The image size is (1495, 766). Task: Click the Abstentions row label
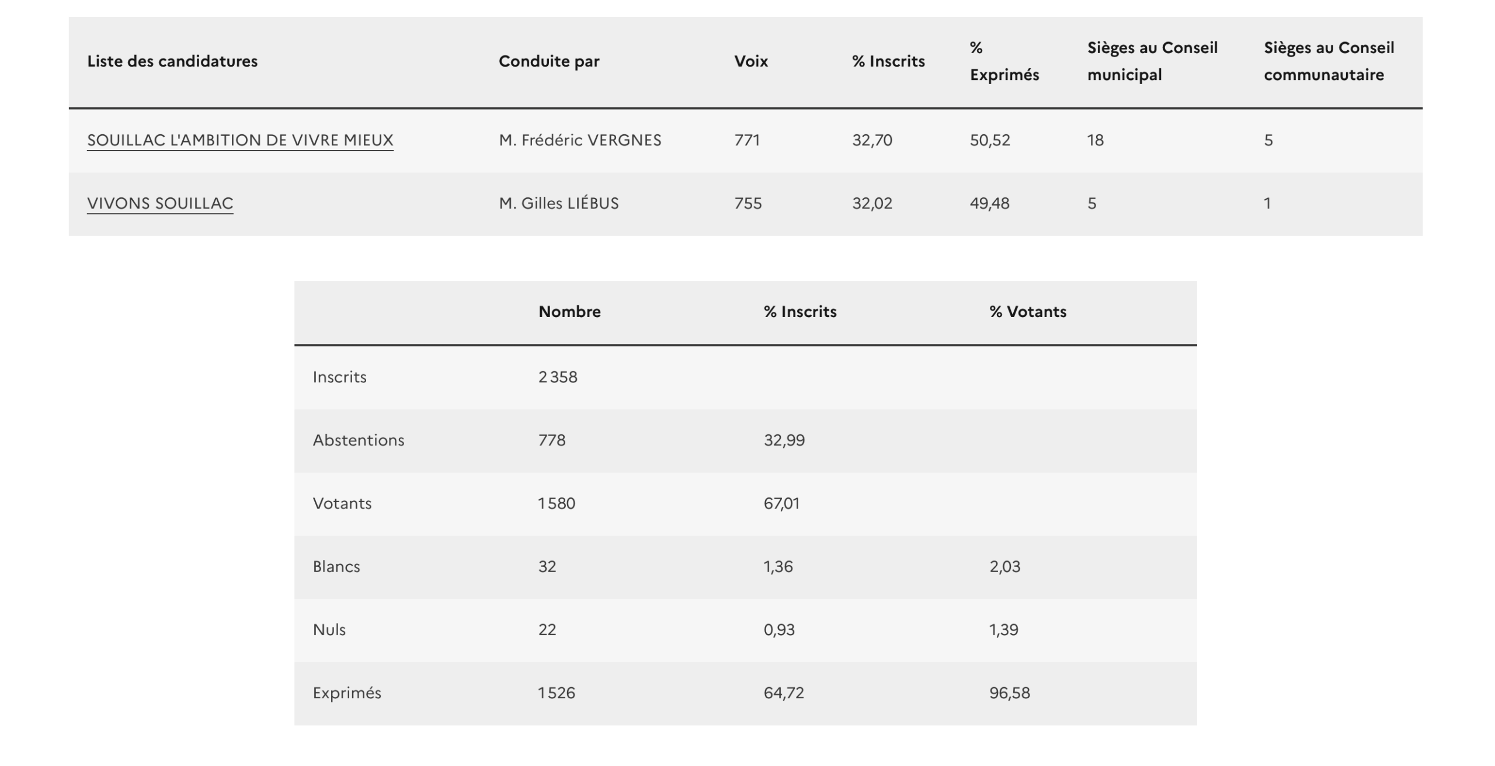(x=359, y=440)
